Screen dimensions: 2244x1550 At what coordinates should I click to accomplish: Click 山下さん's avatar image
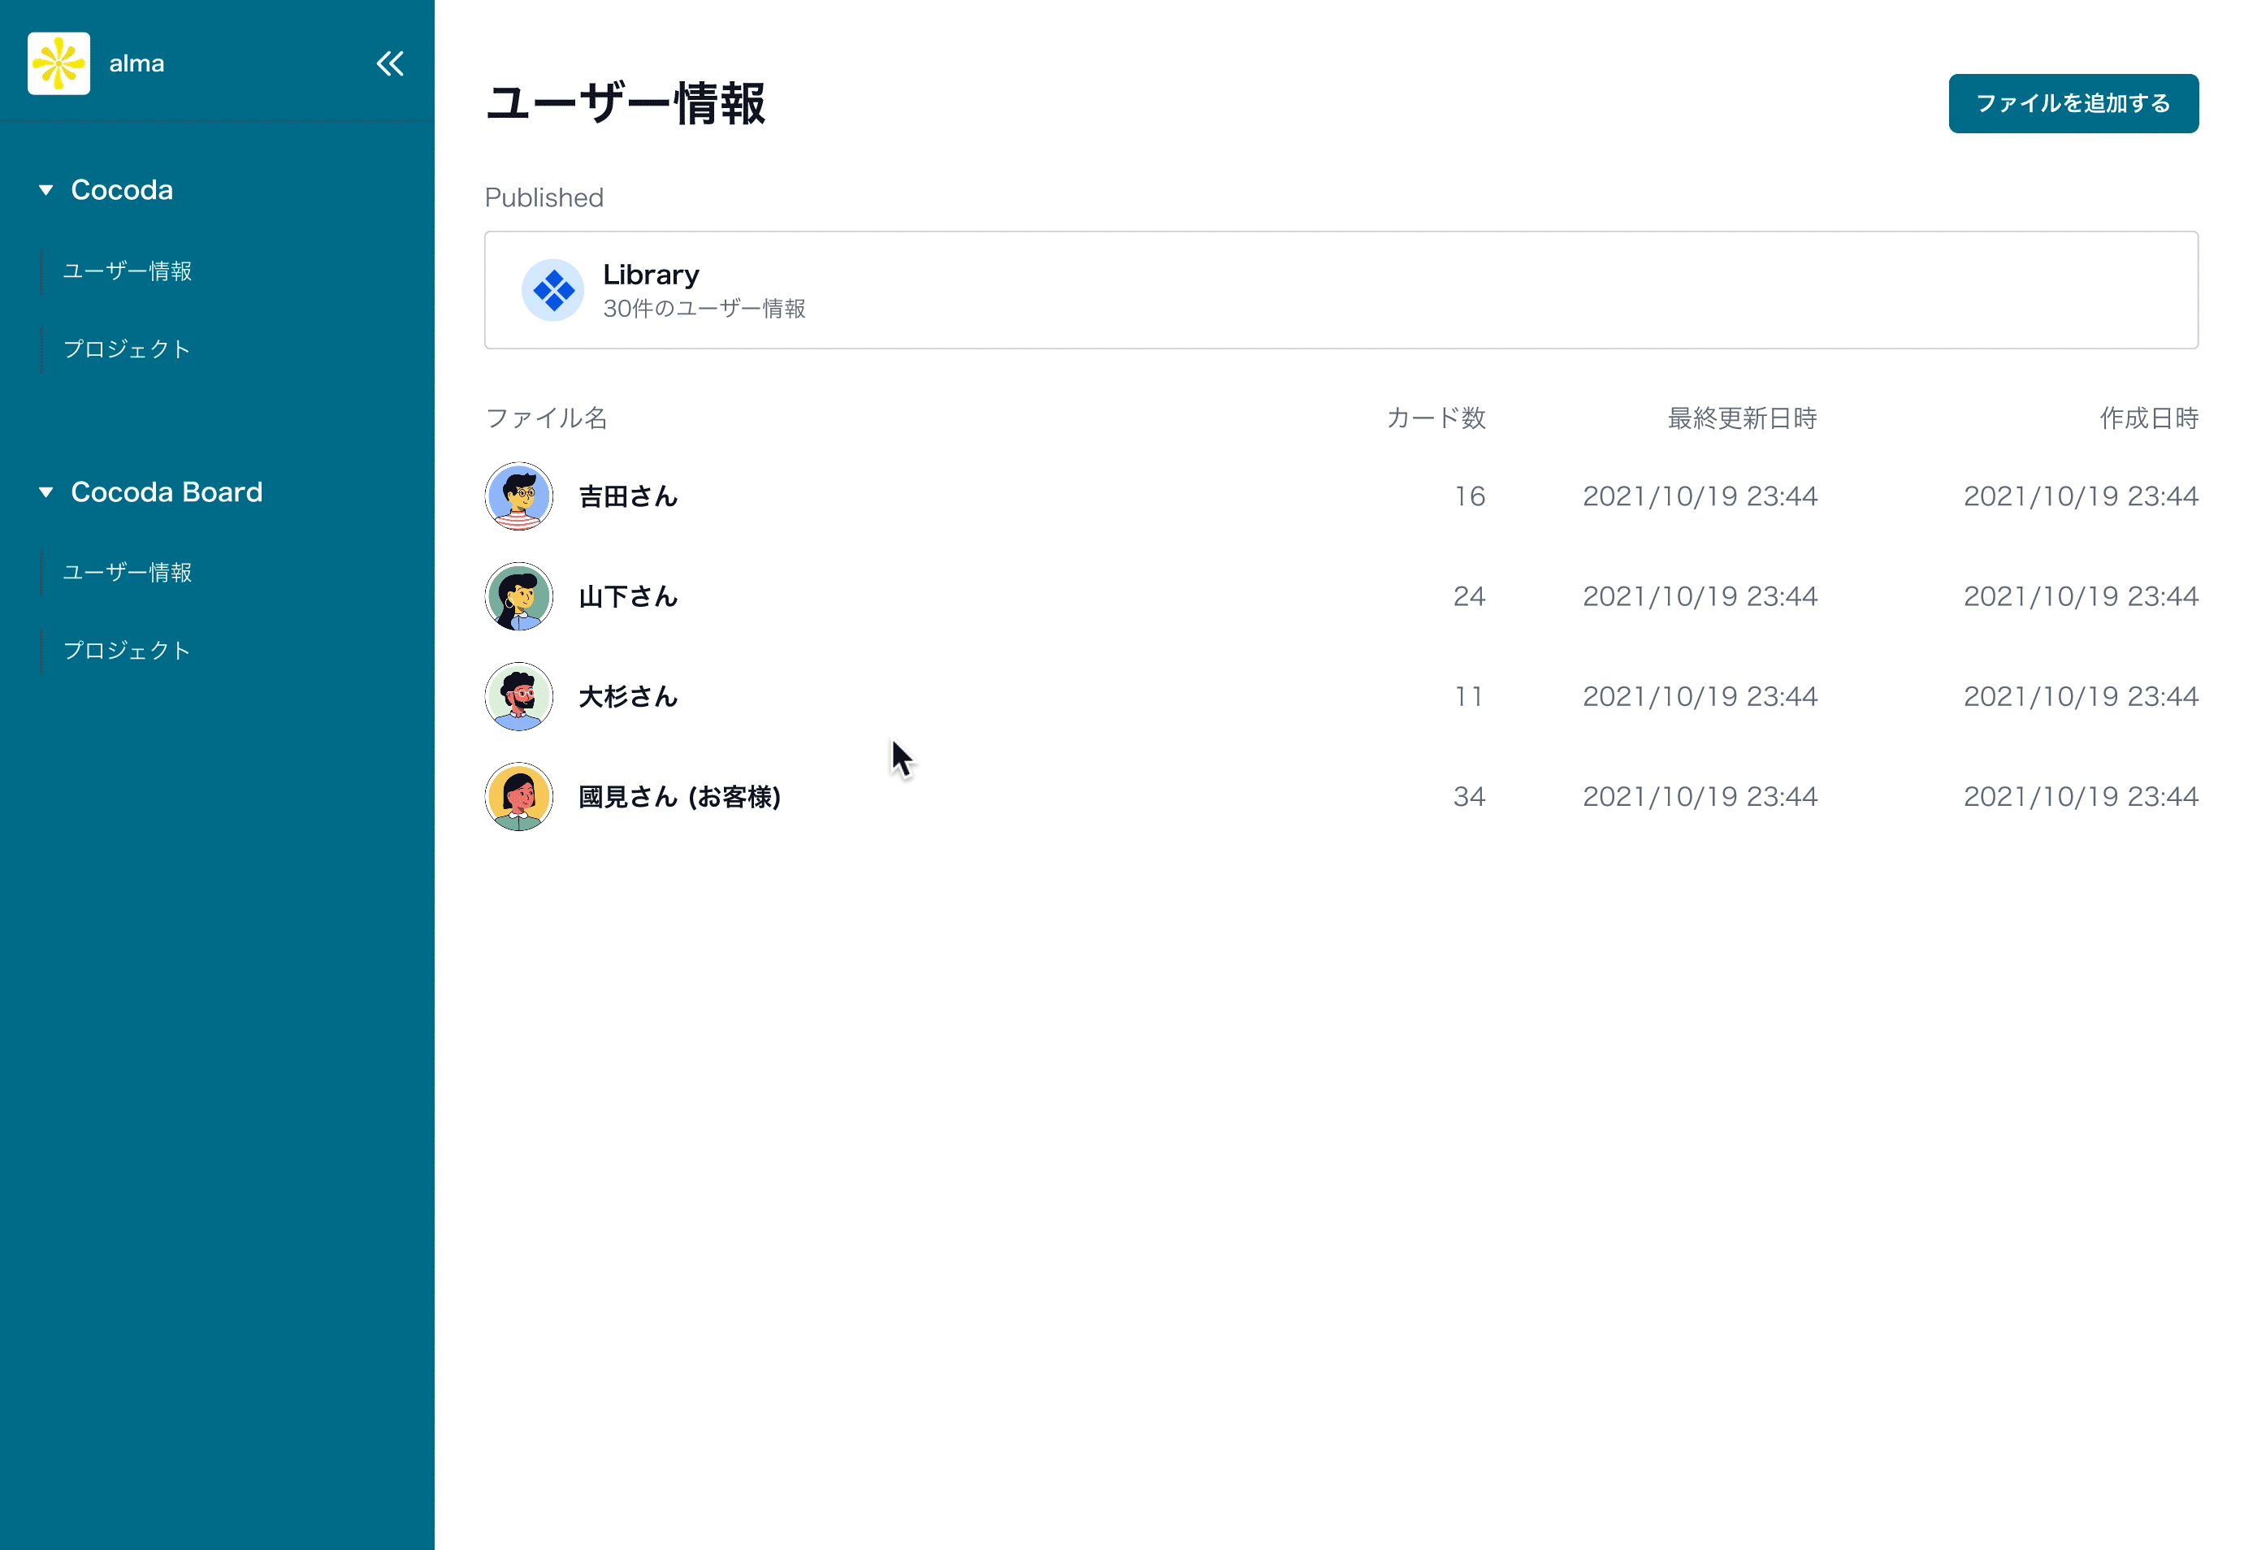[x=518, y=596]
